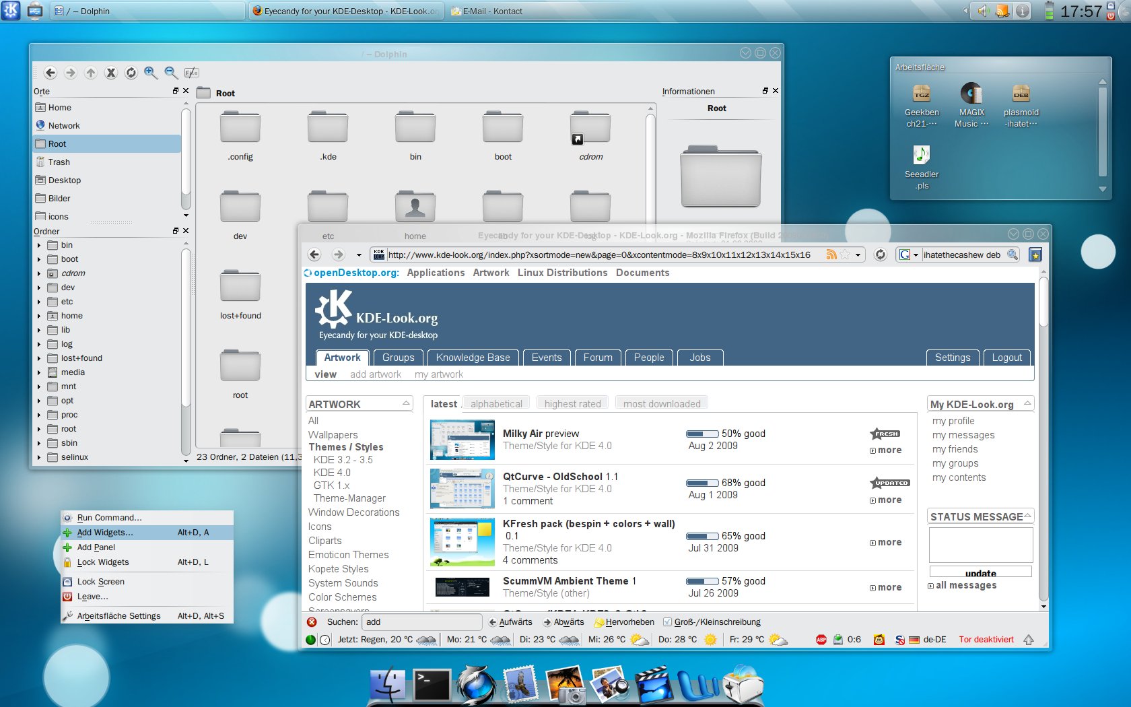Zoom in on Dolphin icons

click(151, 73)
